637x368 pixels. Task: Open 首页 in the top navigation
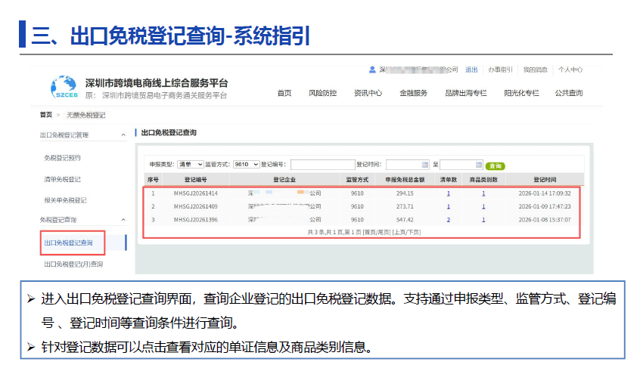(x=284, y=93)
